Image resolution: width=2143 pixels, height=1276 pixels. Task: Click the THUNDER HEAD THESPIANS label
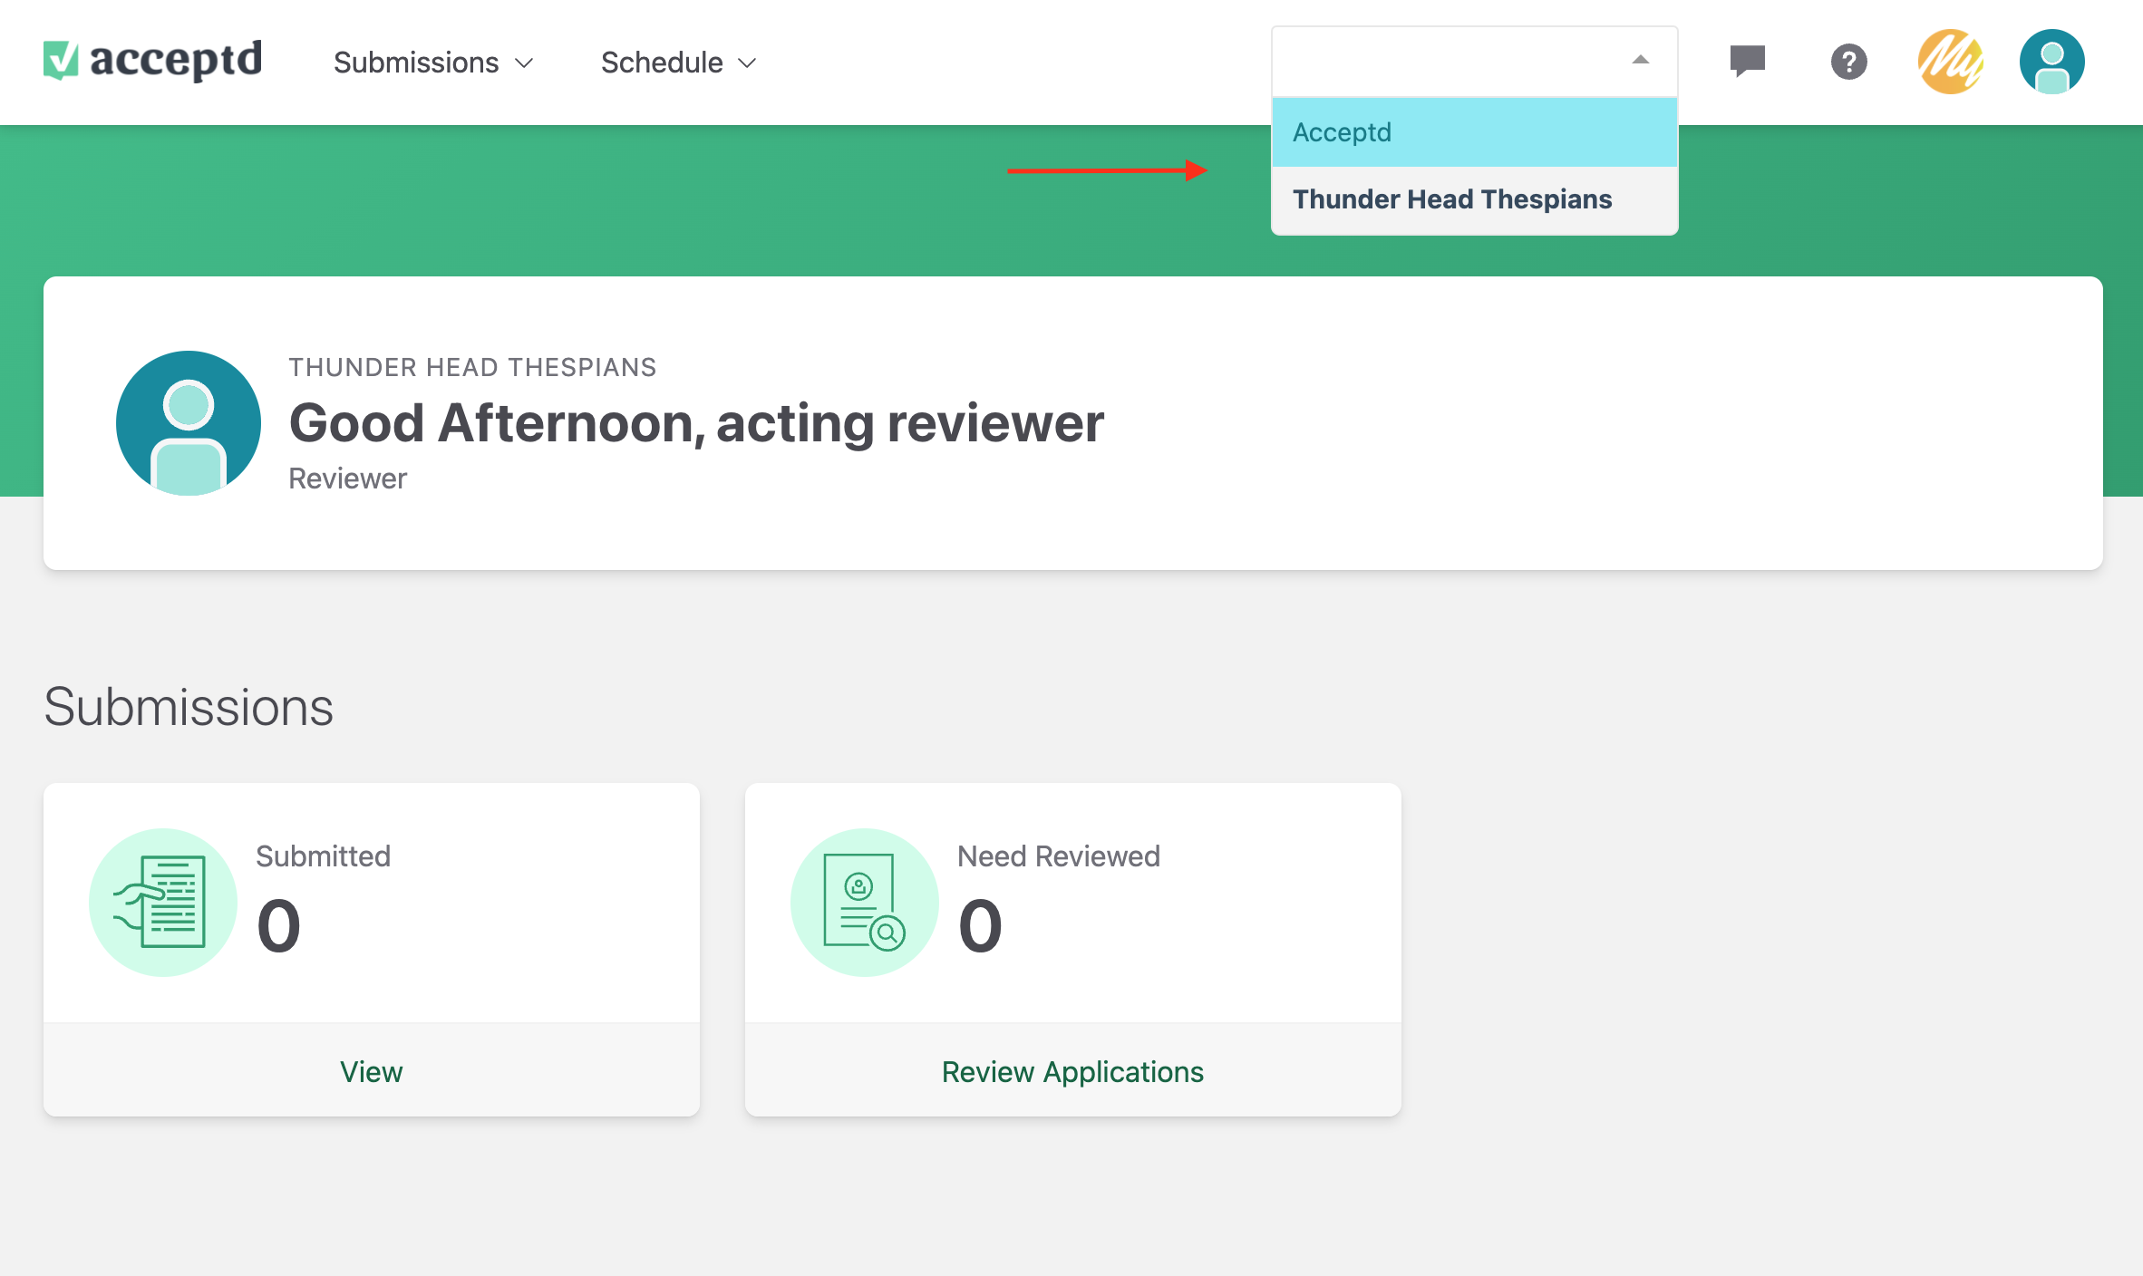472,367
